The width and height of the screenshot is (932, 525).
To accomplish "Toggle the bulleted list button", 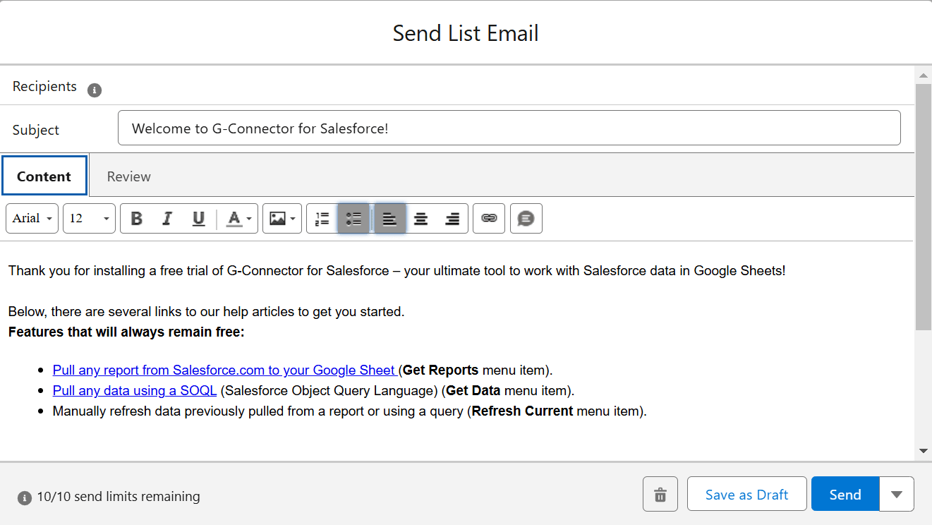I will click(354, 219).
